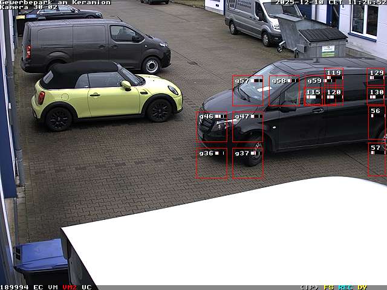Click the white VM status indicator
The height and width of the screenshot is (290, 387).
[53, 287]
